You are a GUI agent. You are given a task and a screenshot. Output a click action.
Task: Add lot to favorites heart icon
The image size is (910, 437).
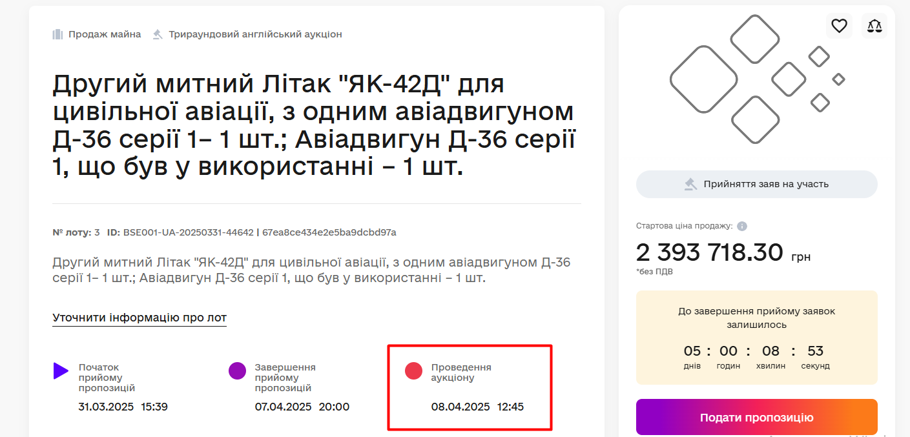839,26
